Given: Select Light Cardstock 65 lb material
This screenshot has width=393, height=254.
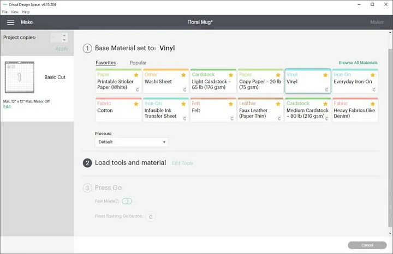Looking at the screenshot, I should (213, 81).
